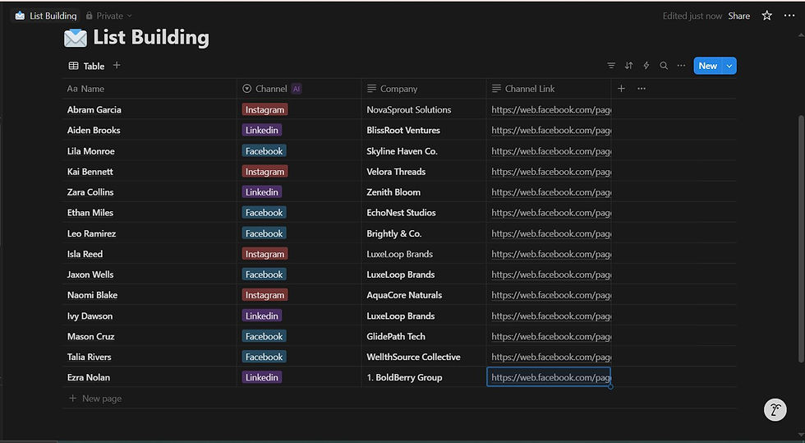
Task: Select the Leo Ramirez name cell
Action: pyautogui.click(x=149, y=233)
